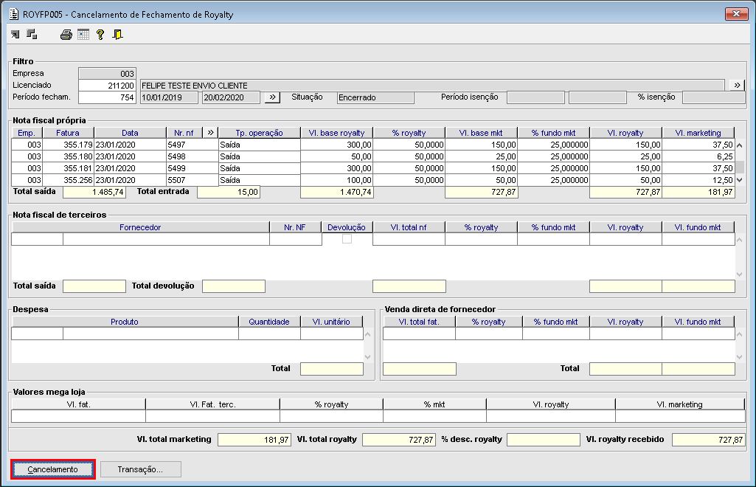Click the » column expander after Nr. nf
The image size is (756, 487).
[210, 133]
